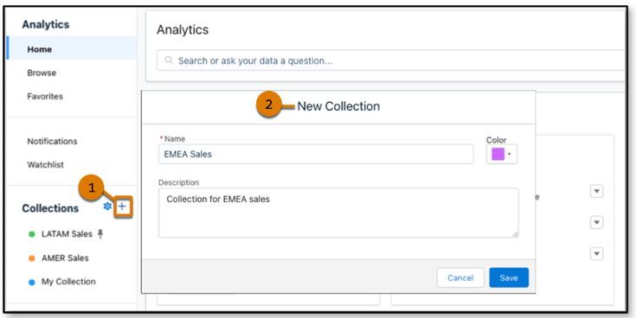Click the green dot of LATAM Sales
The height and width of the screenshot is (318, 637).
[32, 234]
